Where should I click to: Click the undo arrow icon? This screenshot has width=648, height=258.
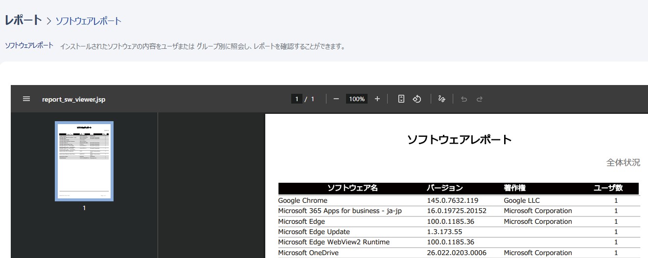point(464,99)
